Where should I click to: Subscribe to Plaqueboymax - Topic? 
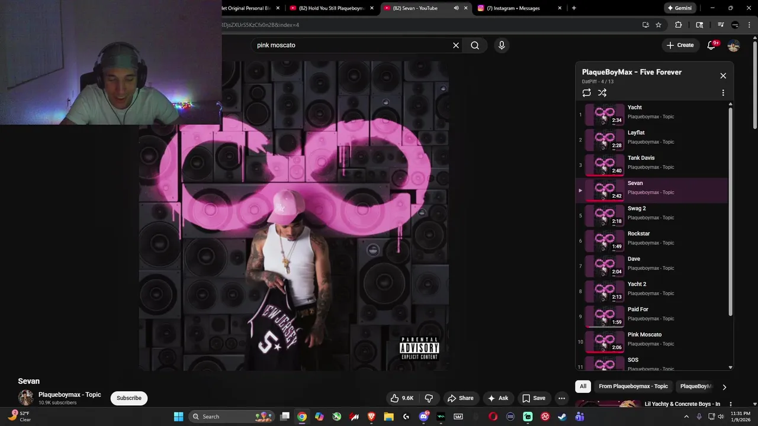[x=129, y=398]
